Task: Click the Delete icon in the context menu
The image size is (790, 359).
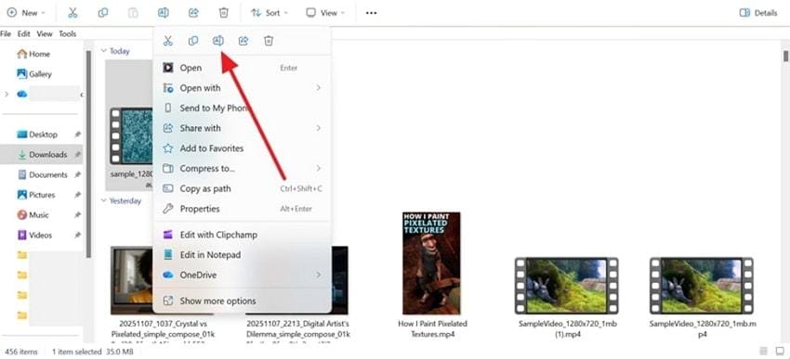Action: click(x=269, y=41)
